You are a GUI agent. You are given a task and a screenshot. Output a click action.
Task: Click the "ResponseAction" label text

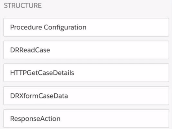(35, 118)
